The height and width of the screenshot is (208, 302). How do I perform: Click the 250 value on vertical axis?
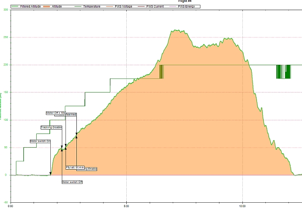(x=6, y=37)
